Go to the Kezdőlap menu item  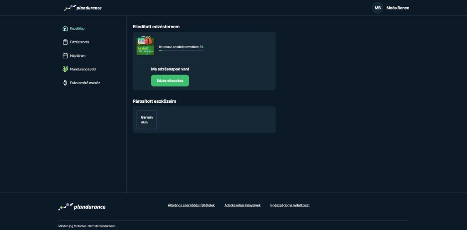(x=77, y=29)
